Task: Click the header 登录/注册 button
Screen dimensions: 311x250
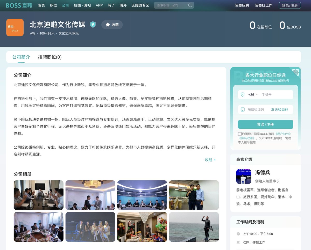Action: coord(290,5)
